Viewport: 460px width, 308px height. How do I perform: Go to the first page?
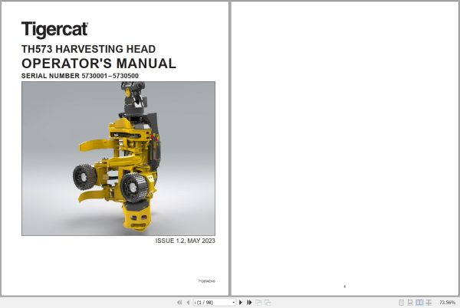point(179,303)
